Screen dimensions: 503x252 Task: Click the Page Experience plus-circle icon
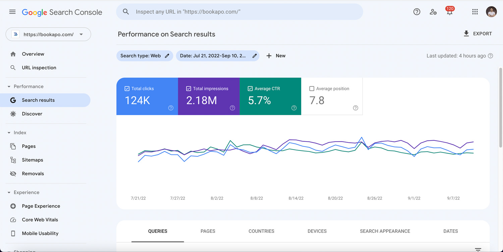coord(13,206)
